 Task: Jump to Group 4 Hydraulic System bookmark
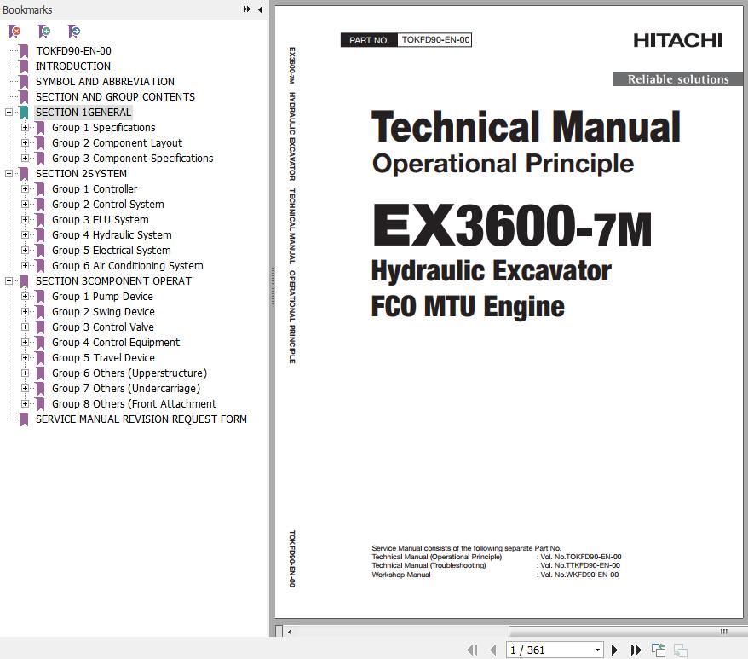[x=112, y=235]
